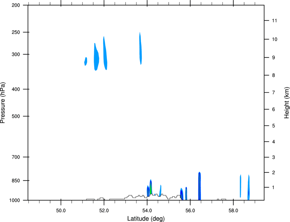Click the green core in the 54.2 plume
Viewport: 290px width, 222px height.
tap(151, 189)
